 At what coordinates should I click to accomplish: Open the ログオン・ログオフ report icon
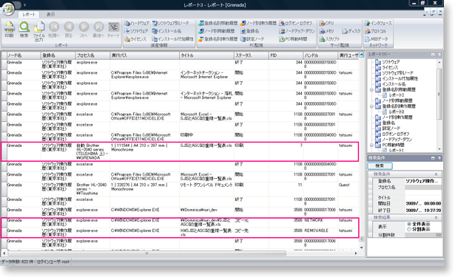(282, 23)
